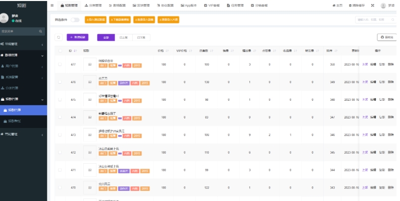Click purple 上架 link in row 477
This screenshot has height=201, width=400.
[365, 64]
